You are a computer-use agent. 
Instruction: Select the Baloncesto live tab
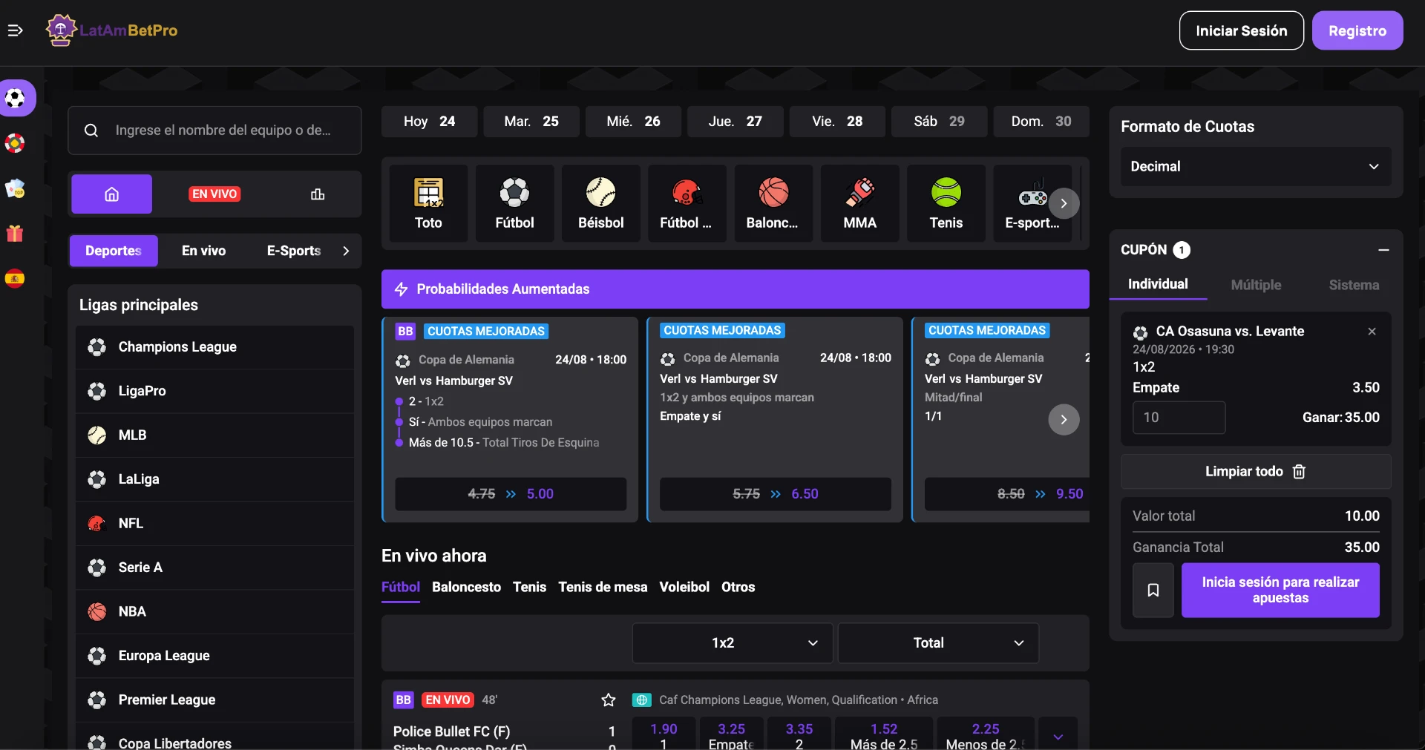466,587
